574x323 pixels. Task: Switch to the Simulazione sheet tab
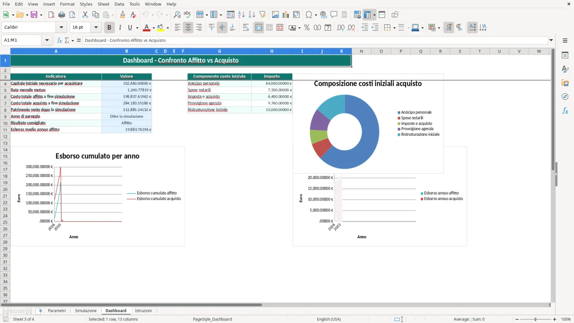tap(86, 311)
